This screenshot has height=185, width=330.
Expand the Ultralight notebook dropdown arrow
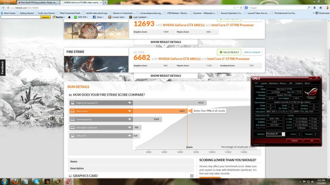pos(130,128)
